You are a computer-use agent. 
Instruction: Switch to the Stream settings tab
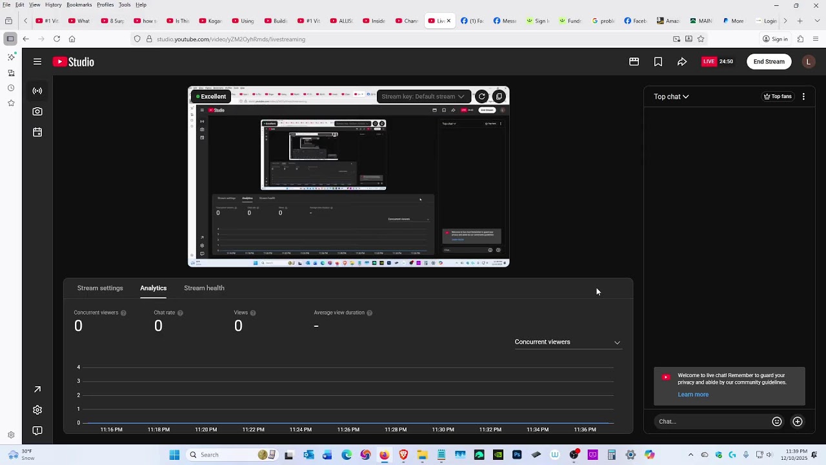click(100, 288)
